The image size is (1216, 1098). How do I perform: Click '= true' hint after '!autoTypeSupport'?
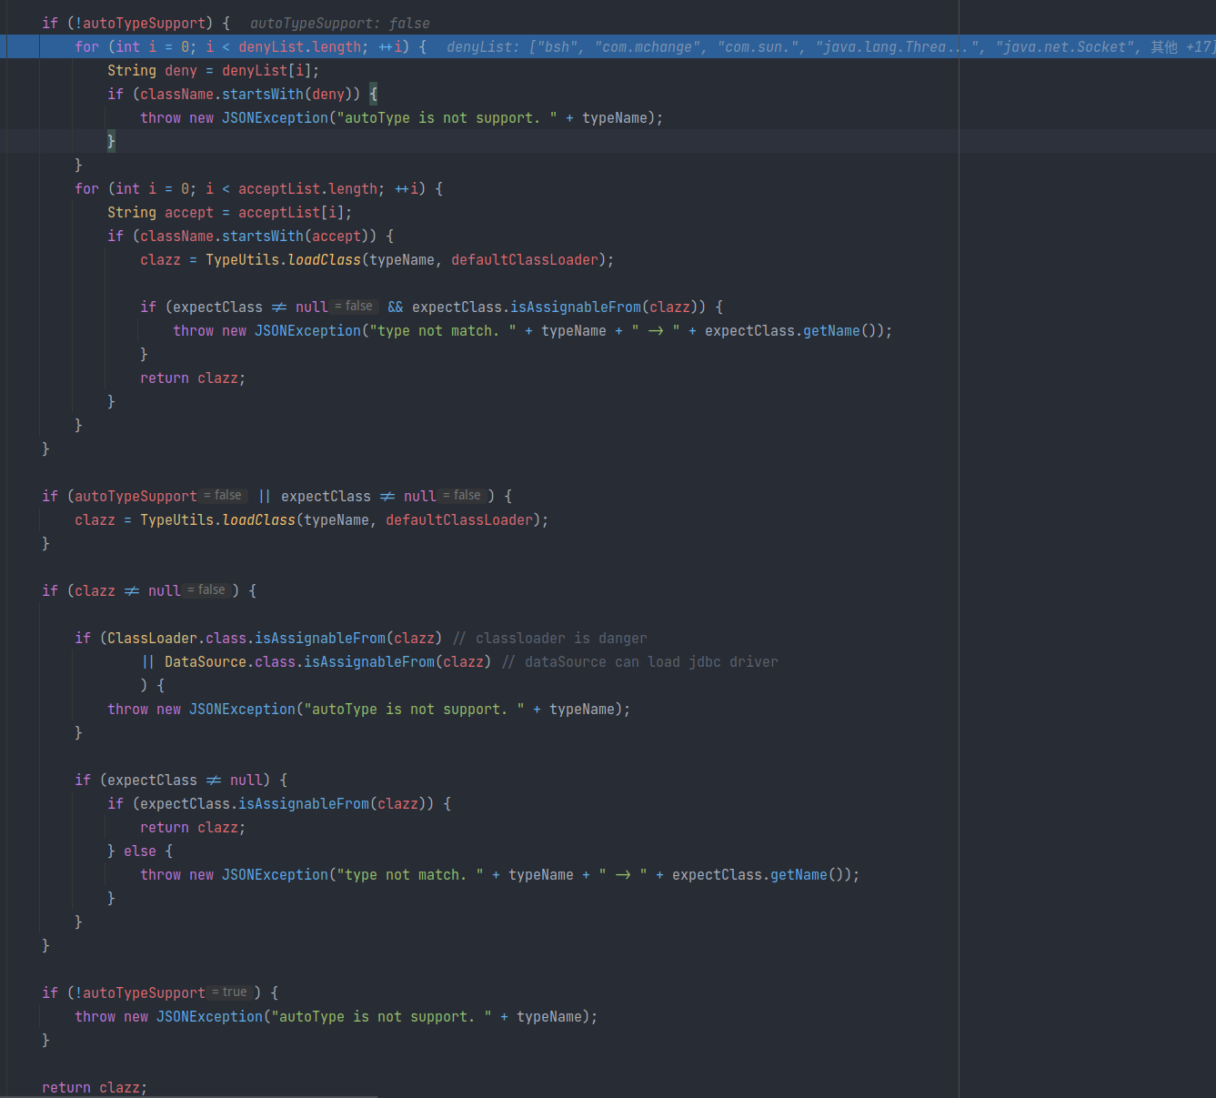[x=230, y=992]
